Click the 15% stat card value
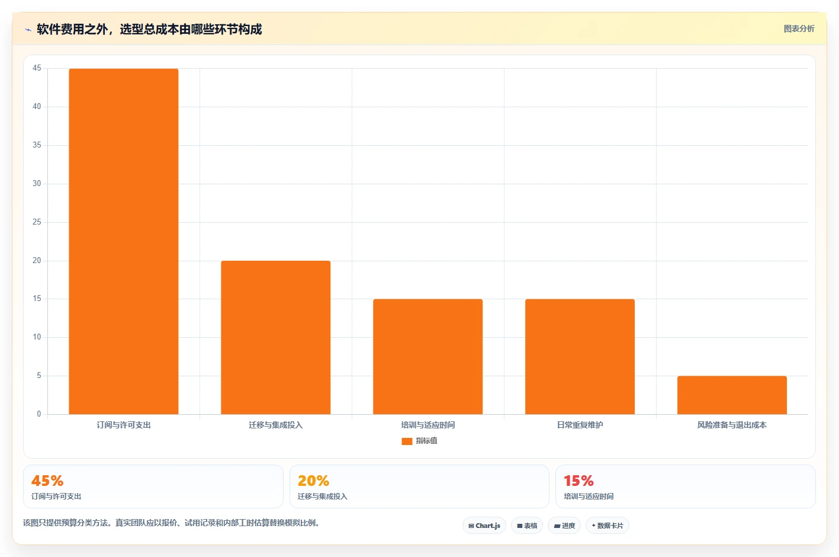 (578, 481)
